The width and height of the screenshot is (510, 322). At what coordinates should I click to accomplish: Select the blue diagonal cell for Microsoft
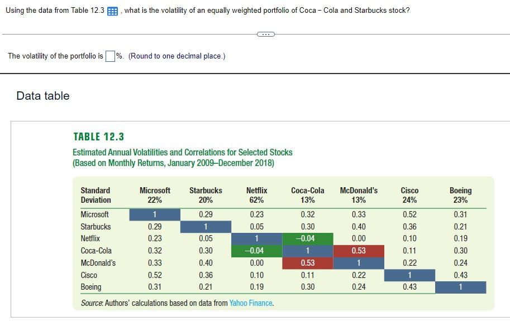[x=154, y=214]
